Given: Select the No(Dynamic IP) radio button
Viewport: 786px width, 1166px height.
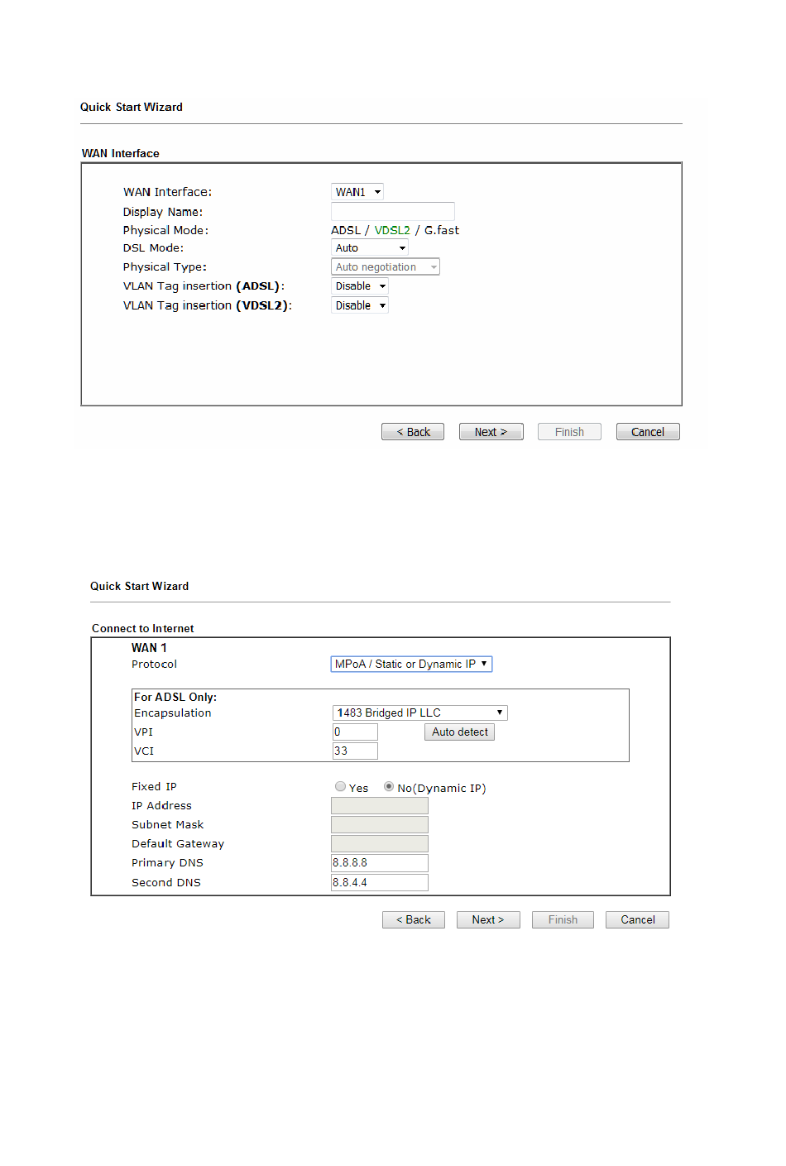Looking at the screenshot, I should 389,787.
